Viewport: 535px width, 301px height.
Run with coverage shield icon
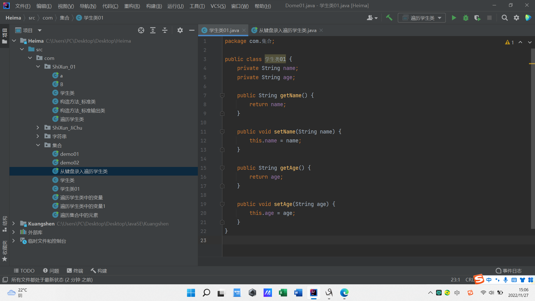pos(477,18)
